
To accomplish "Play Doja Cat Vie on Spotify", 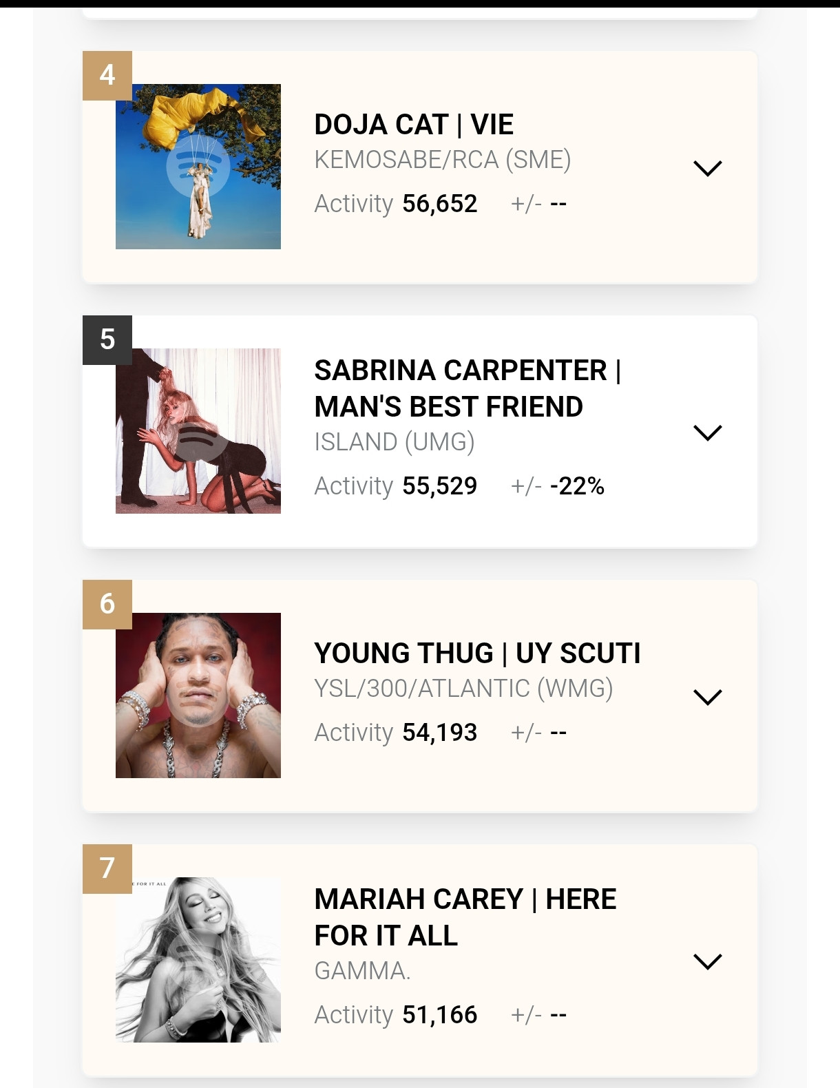I will [x=198, y=167].
